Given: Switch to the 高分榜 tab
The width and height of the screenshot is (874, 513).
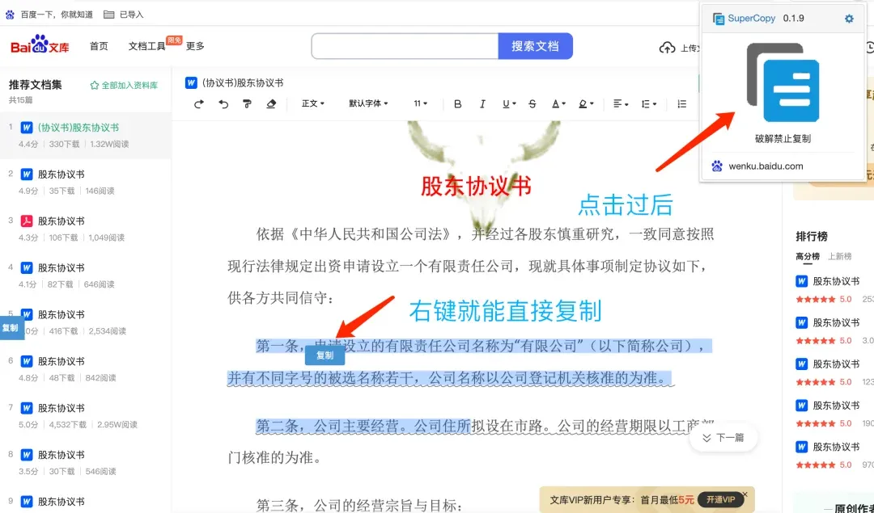Looking at the screenshot, I should 808,257.
